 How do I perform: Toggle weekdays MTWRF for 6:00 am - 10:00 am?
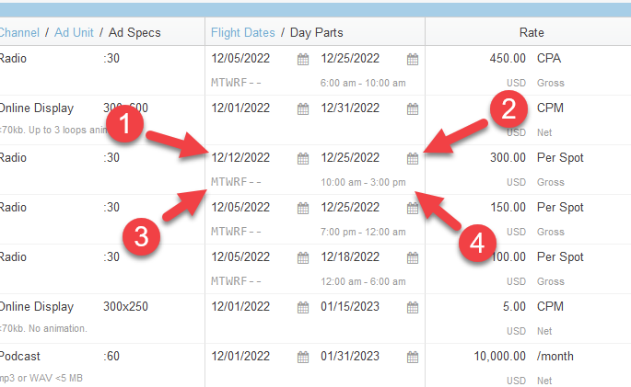click(x=236, y=83)
